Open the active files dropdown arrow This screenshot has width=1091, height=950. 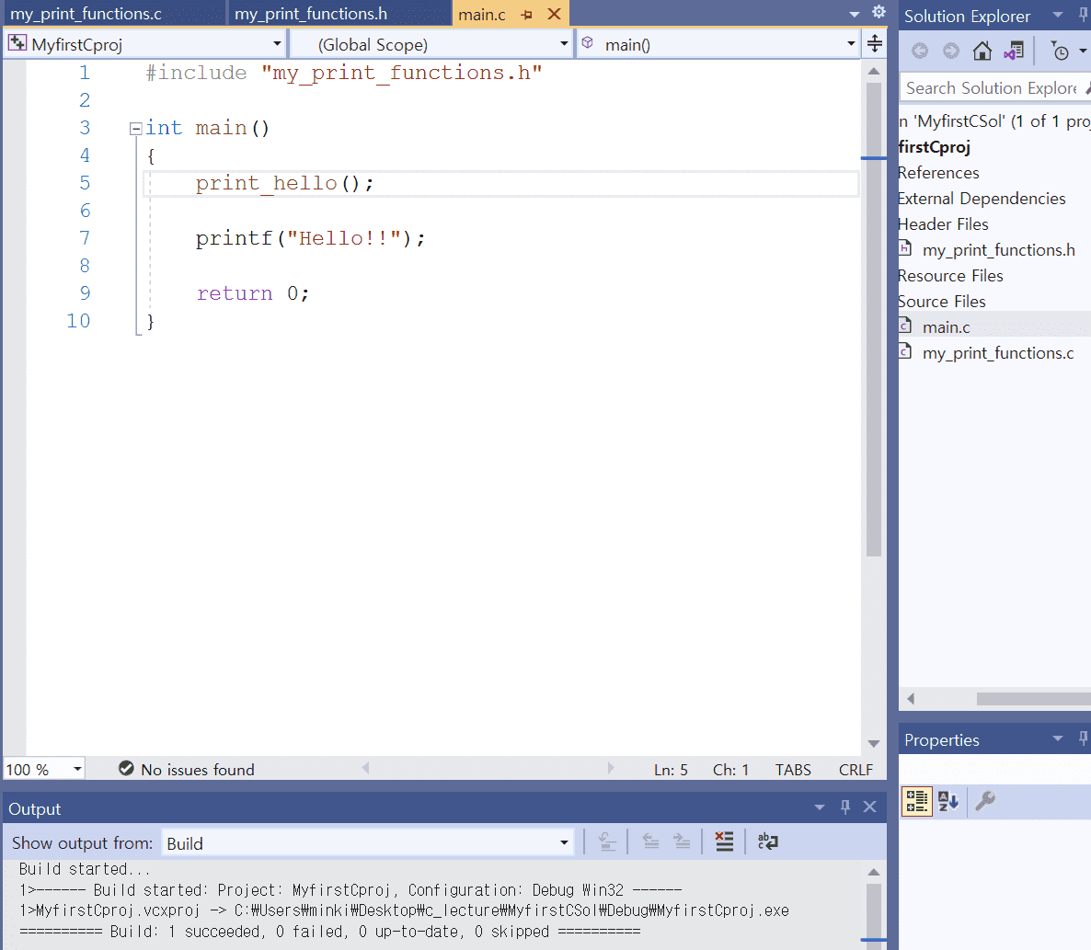tap(855, 15)
